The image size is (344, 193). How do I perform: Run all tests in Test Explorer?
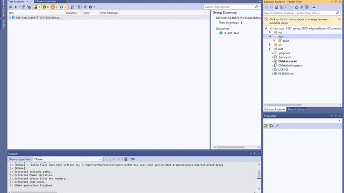pyautogui.click(x=11, y=7)
